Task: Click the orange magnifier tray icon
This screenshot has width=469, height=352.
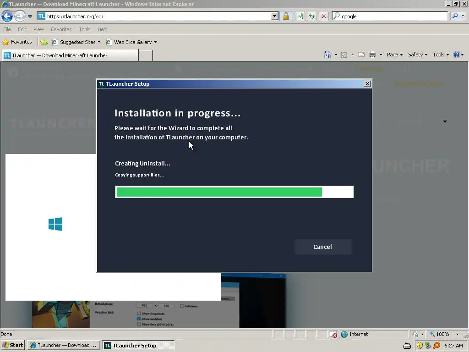Action: [x=436, y=346]
